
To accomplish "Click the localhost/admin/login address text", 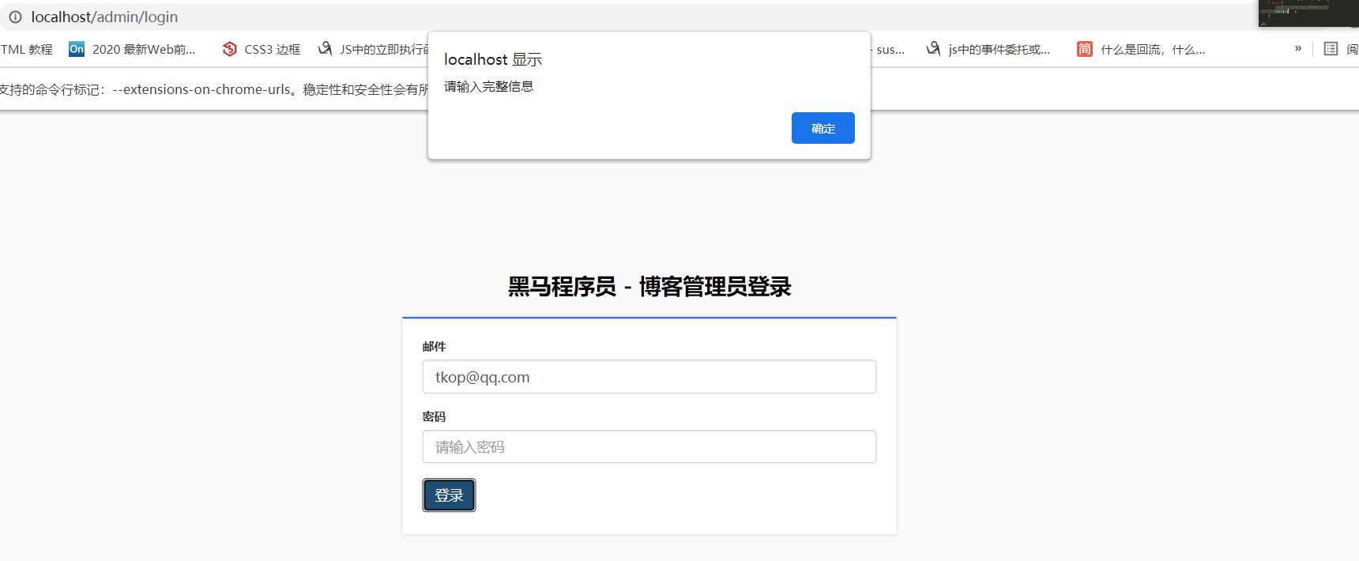I will pyautogui.click(x=104, y=17).
